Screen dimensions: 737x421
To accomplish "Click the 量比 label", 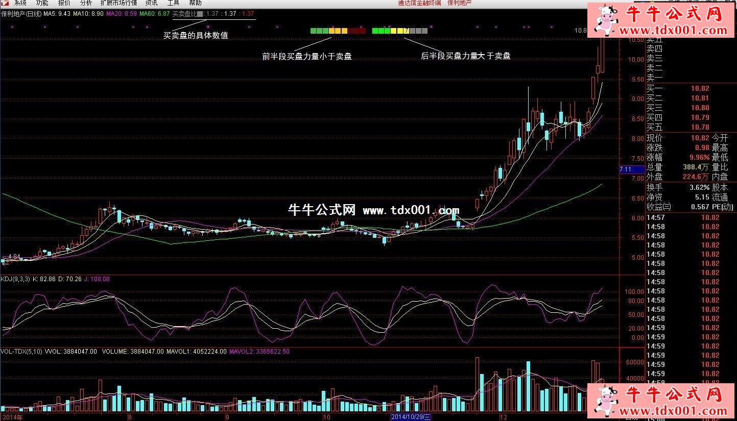I will pos(720,167).
